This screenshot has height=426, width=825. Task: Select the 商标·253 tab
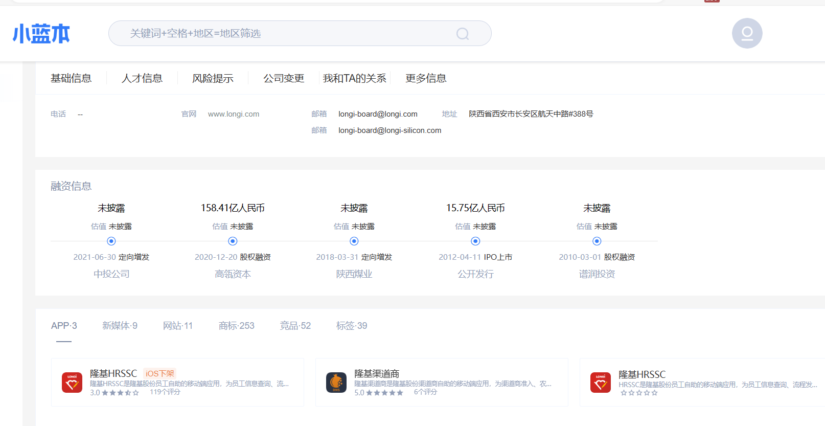click(237, 326)
